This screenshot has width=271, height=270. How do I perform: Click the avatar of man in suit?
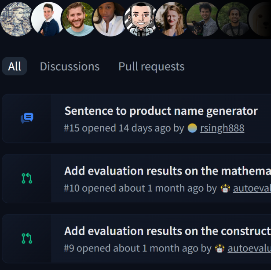48,19
